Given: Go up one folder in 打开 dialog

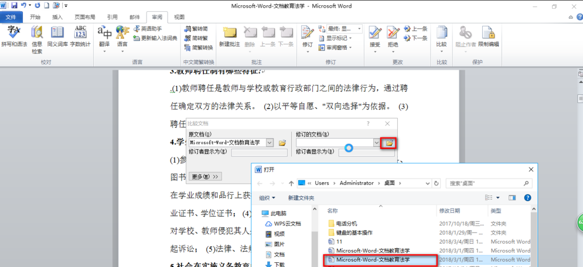Looking at the screenshot, I should (291, 183).
